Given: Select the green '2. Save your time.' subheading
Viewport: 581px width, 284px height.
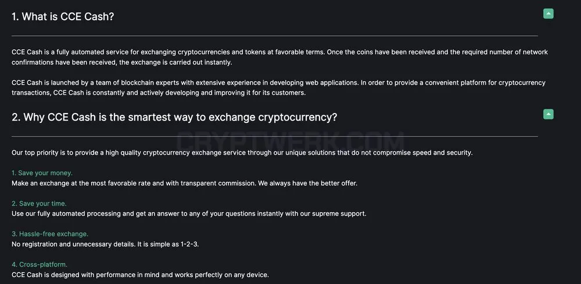Looking at the screenshot, I should (39, 203).
